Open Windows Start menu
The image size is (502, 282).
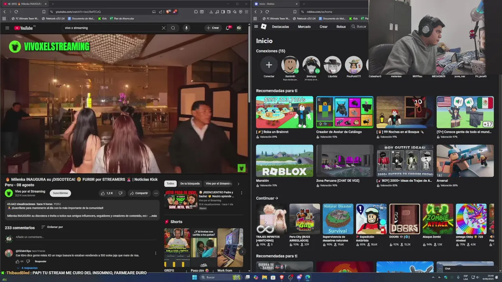pos(195,277)
